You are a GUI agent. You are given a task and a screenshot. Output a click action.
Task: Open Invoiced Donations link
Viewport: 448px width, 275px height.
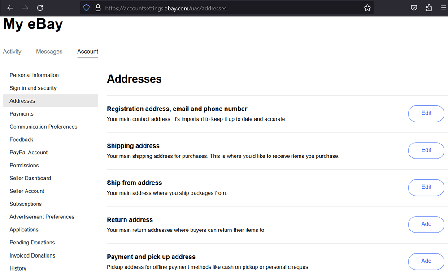point(32,255)
